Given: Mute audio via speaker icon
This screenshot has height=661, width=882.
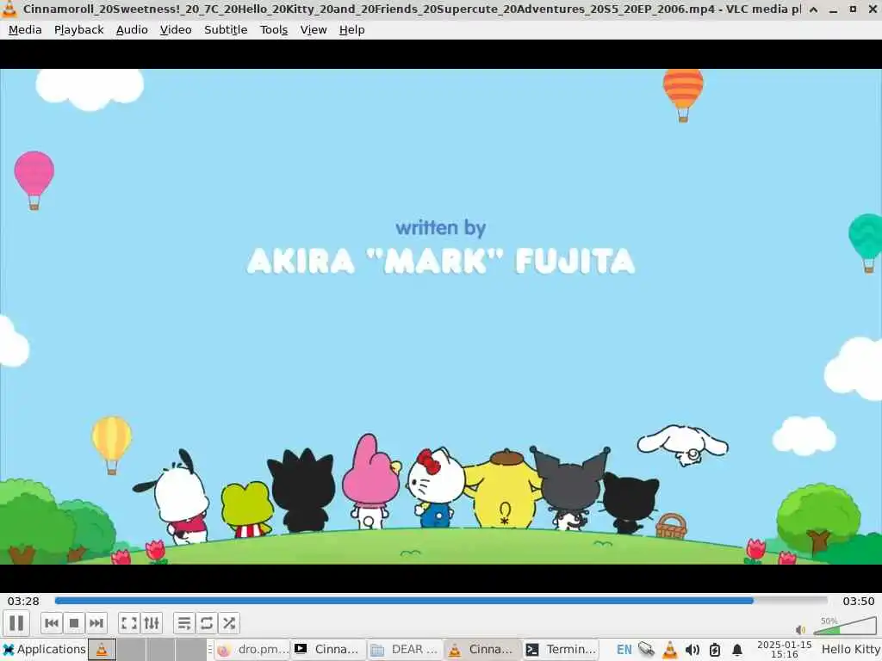Looking at the screenshot, I should (x=800, y=629).
